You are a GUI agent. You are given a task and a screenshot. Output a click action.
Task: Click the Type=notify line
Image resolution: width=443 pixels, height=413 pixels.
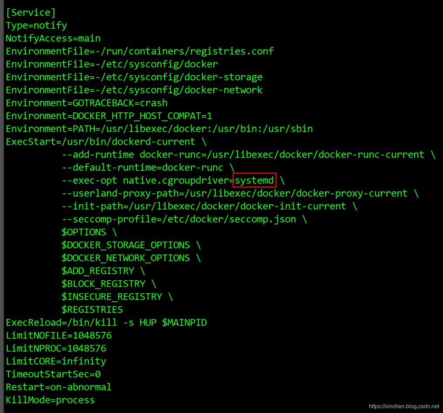pos(37,26)
